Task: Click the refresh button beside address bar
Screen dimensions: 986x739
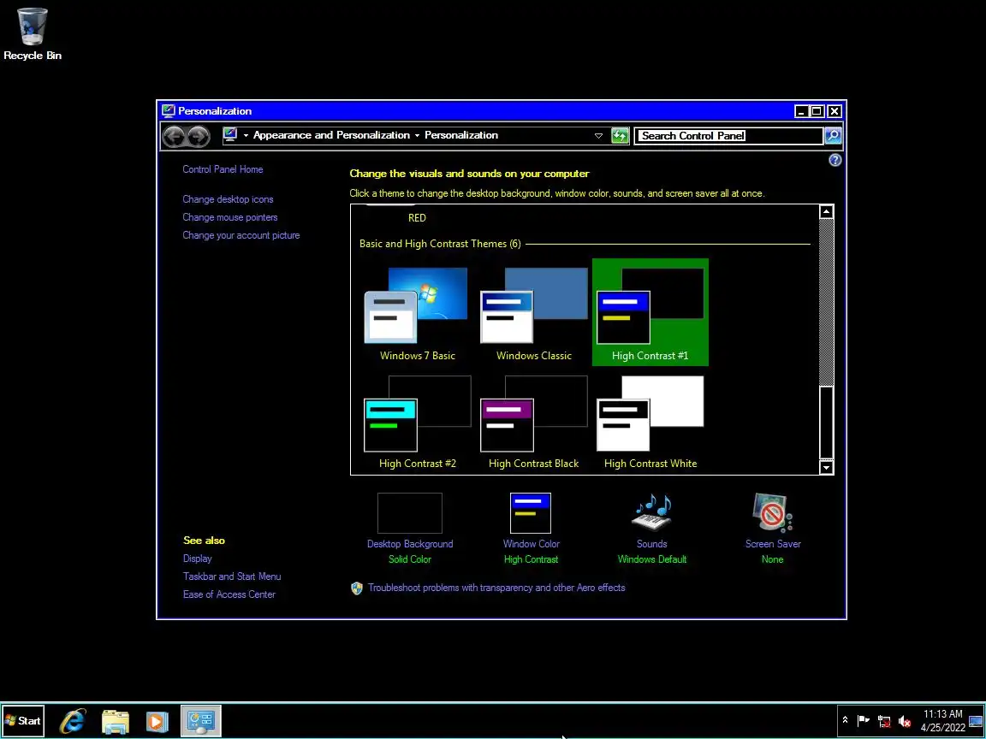Action: click(x=620, y=135)
